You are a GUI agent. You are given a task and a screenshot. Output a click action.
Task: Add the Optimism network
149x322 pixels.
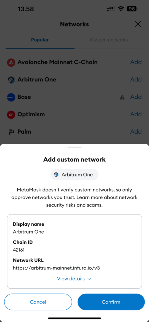tap(136, 114)
